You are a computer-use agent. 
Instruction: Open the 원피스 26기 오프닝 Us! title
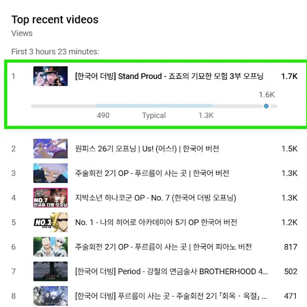tap(147, 149)
